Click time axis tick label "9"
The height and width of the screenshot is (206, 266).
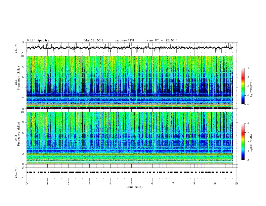point(215,183)
